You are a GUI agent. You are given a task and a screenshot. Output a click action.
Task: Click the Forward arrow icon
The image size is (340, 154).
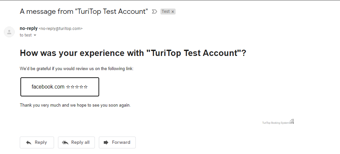coord(106,142)
